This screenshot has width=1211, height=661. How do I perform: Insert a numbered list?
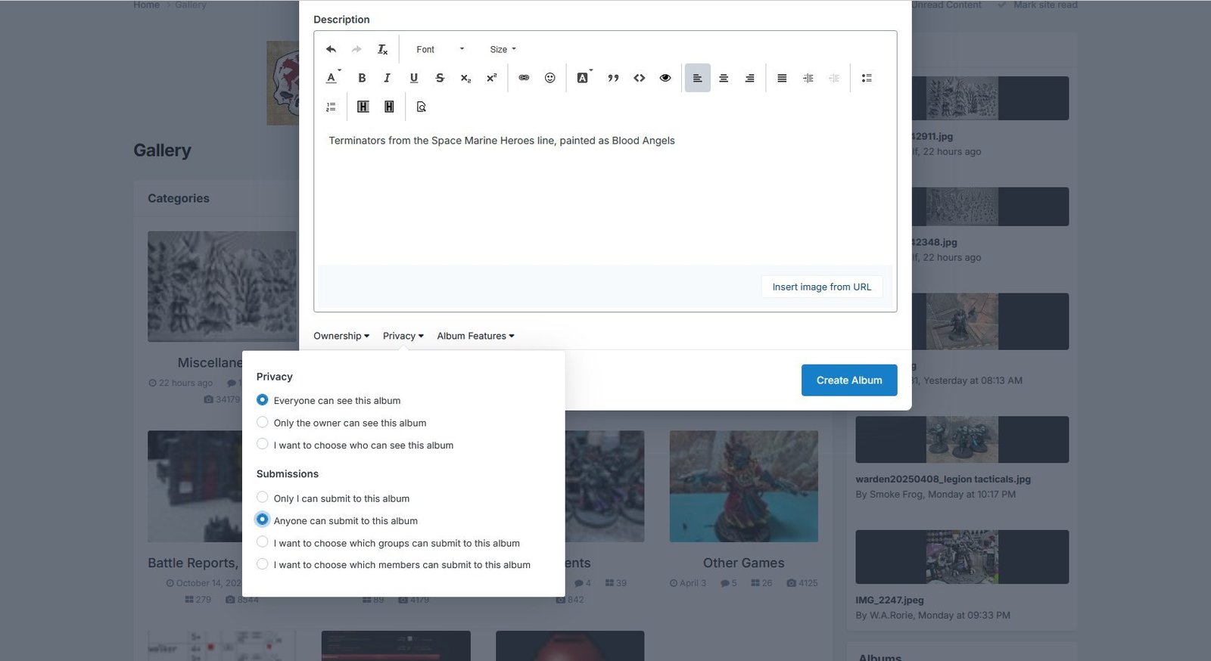pos(331,107)
